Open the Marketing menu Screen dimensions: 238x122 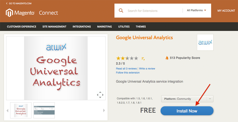point(104,27)
